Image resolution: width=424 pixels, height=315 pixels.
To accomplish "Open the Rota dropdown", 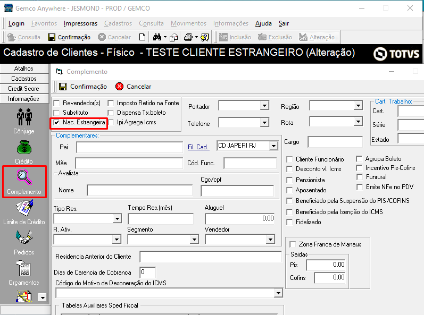I will pyautogui.click(x=358, y=122).
